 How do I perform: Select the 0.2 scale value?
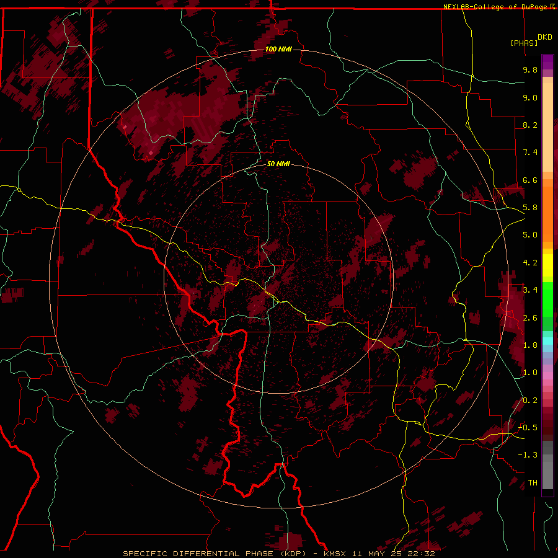tap(530, 401)
